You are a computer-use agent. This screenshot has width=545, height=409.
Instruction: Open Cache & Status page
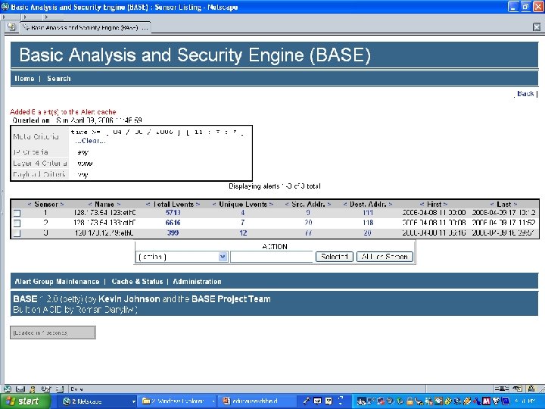pyautogui.click(x=137, y=281)
